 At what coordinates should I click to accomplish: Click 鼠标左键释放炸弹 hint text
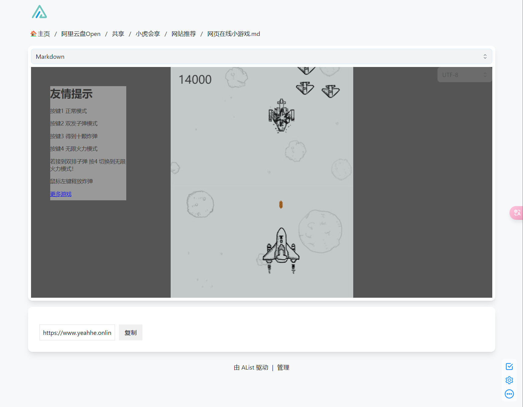point(71,181)
